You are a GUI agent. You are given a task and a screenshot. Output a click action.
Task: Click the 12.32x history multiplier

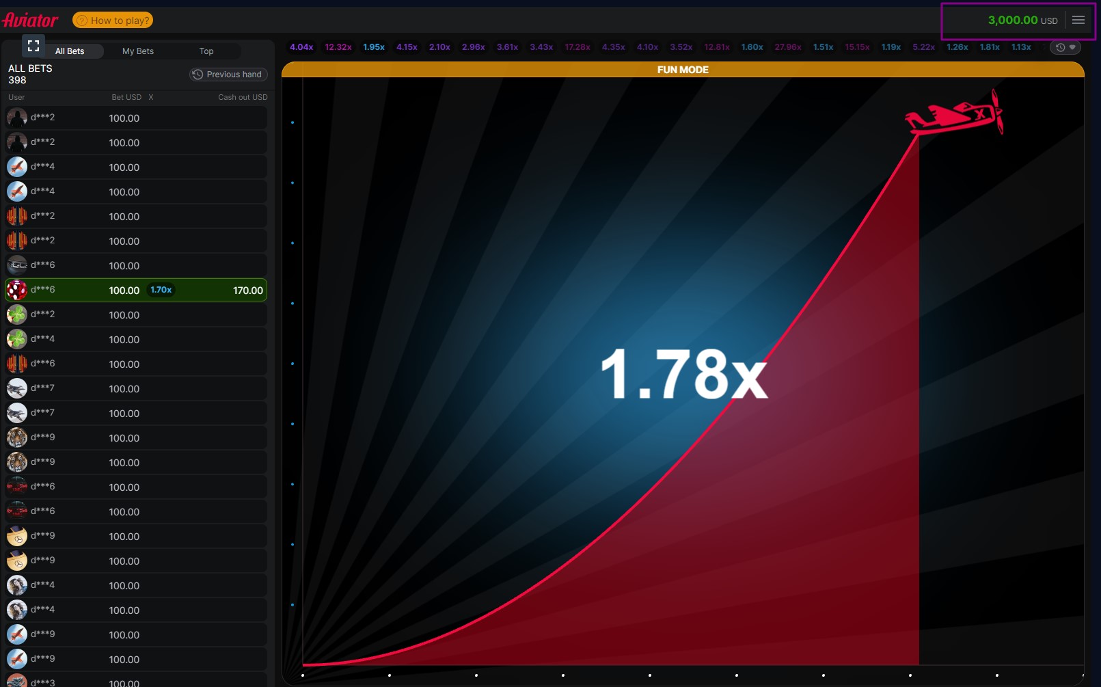[x=338, y=47]
